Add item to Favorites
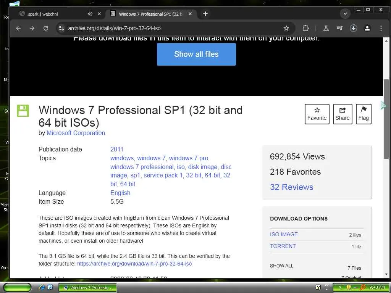The image size is (391, 293). coord(317,114)
